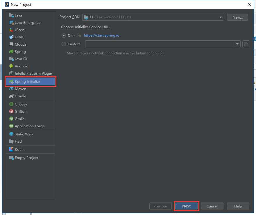Click the Spring Initializr icon
The height and width of the screenshot is (215, 256).
[11, 81]
